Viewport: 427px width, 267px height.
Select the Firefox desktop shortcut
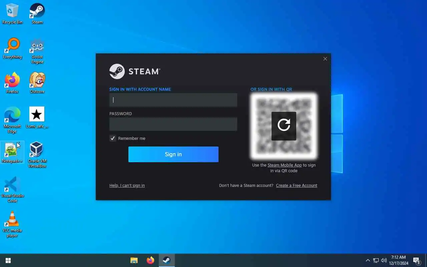coord(12,83)
